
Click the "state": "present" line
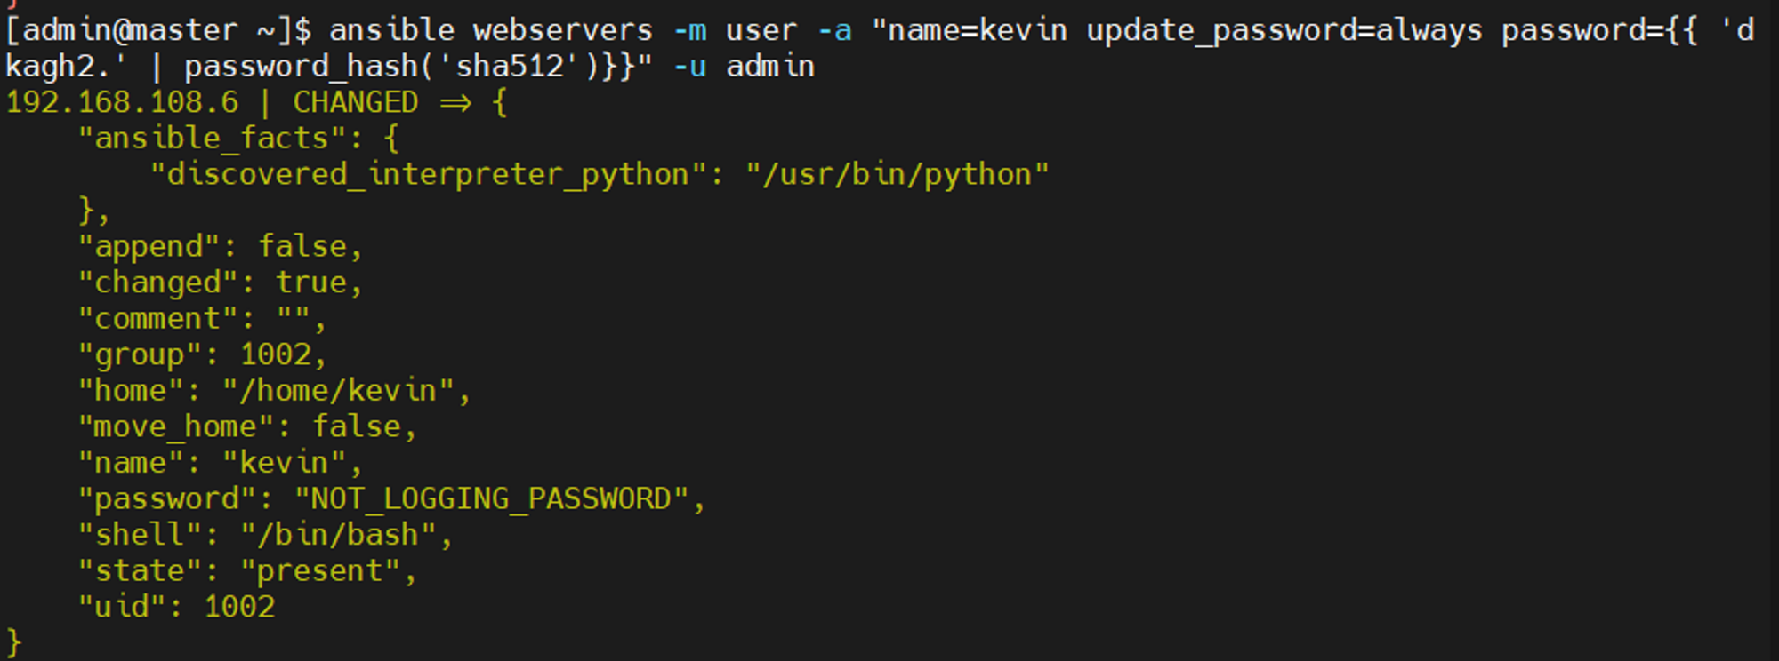tap(247, 571)
